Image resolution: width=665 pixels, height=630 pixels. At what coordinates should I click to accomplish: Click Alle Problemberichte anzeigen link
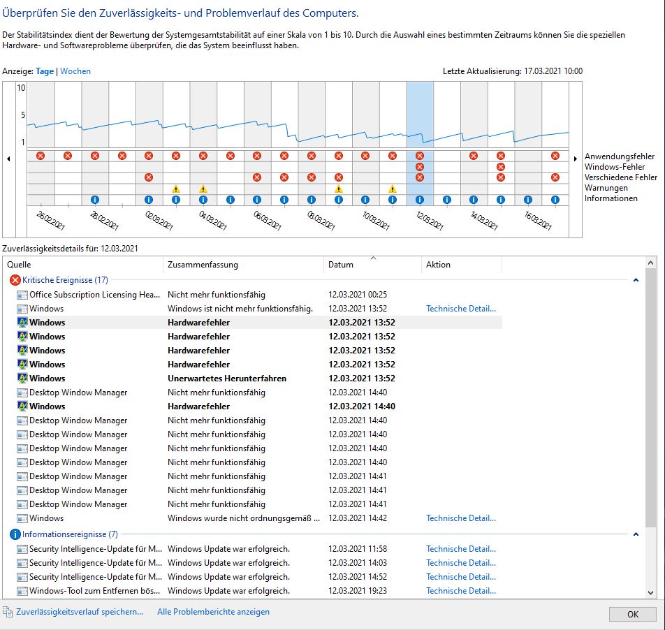pyautogui.click(x=213, y=612)
